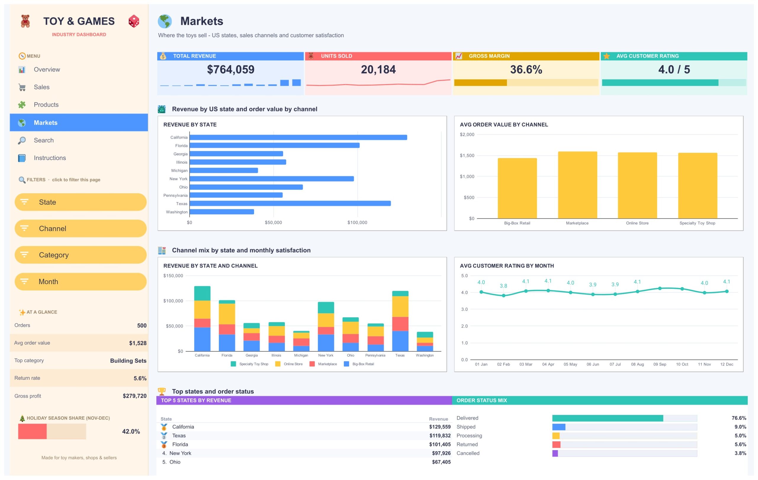Click the 02 Feb point on rating line

click(x=504, y=296)
